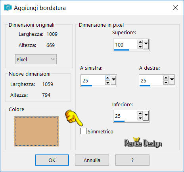Click the Superiore value input field
The width and height of the screenshot is (184, 172).
point(125,45)
